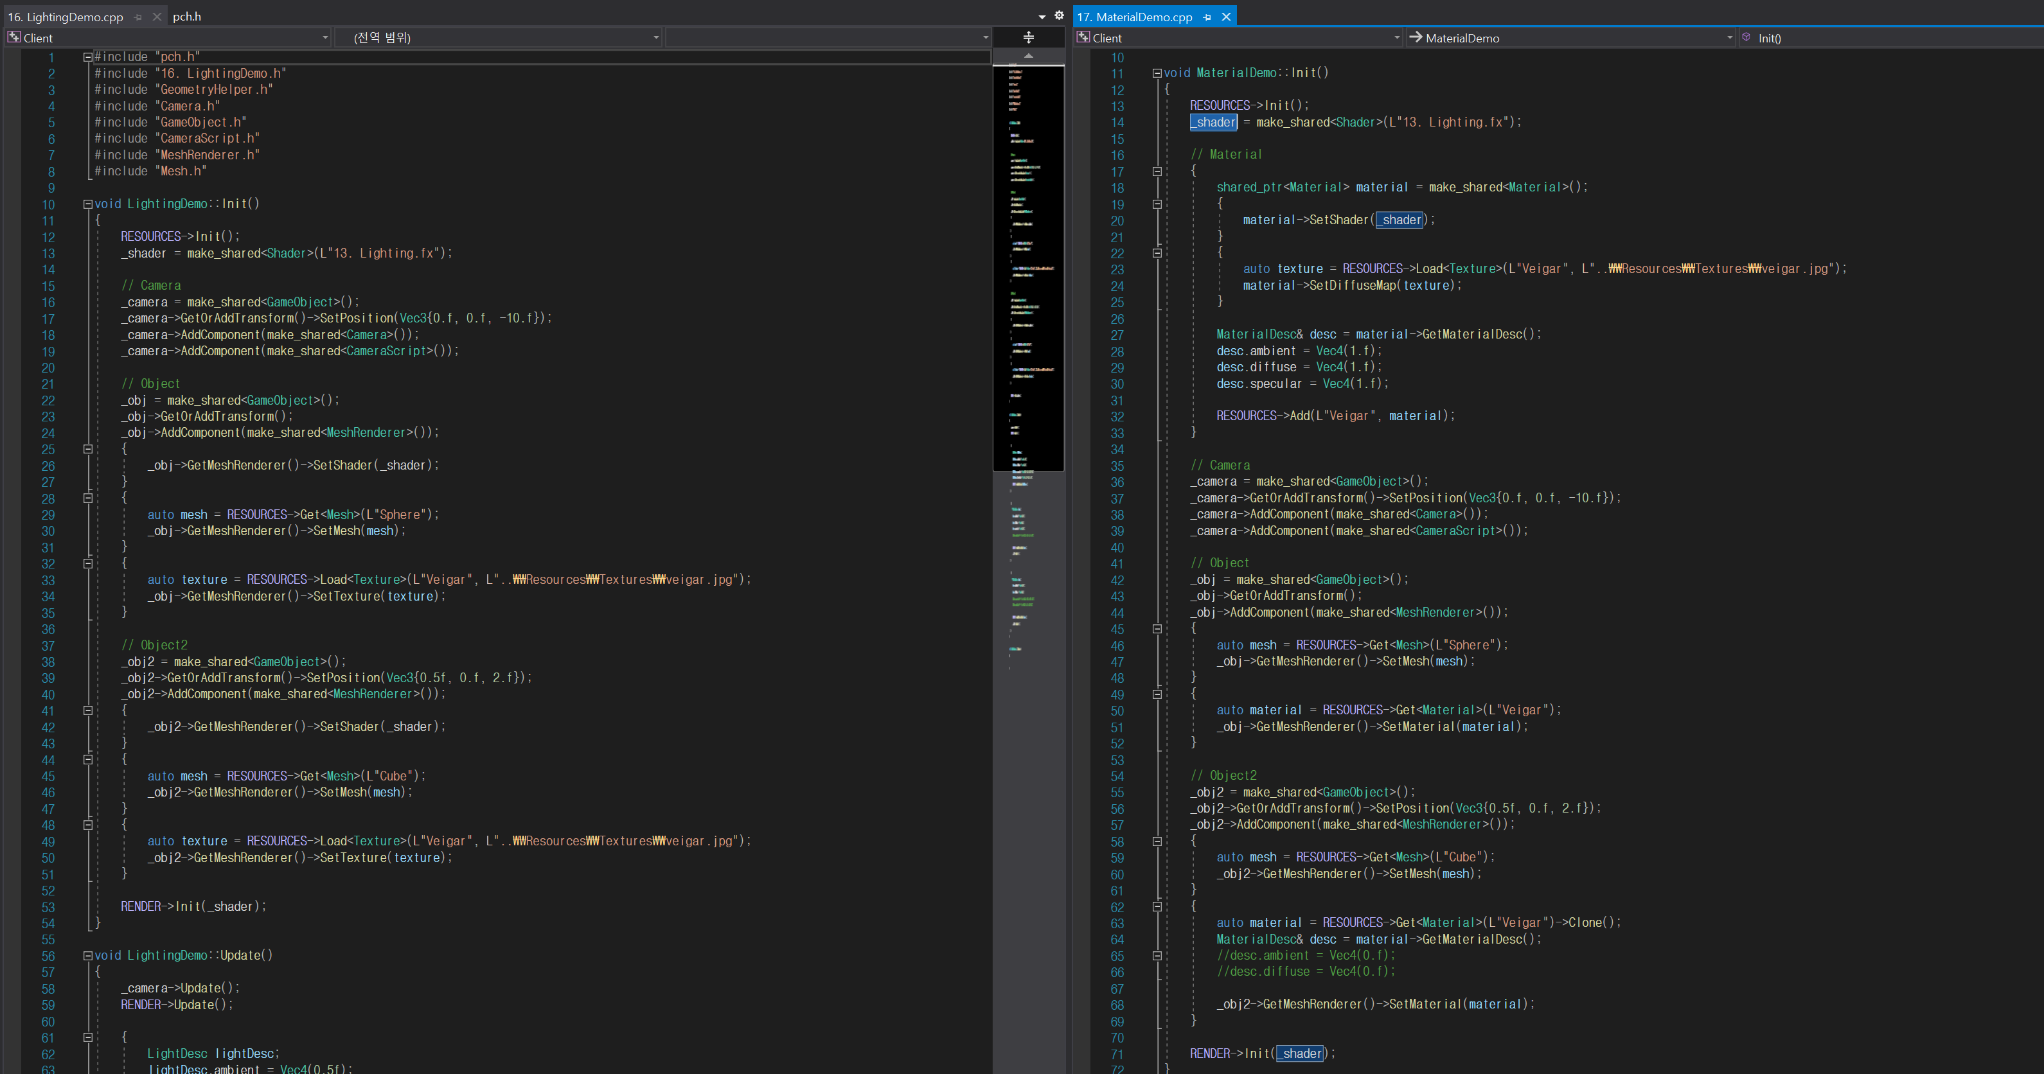2044x1074 pixels.
Task: Pin the 17. MaterialDemo.cpp tab
Action: pyautogui.click(x=1207, y=17)
